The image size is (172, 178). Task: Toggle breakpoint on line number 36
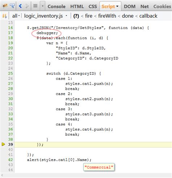tap(11, 129)
